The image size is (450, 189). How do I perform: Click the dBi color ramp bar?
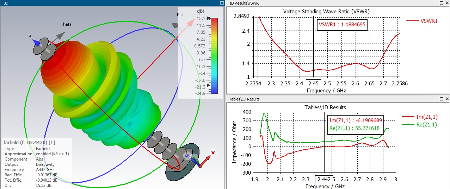(x=214, y=56)
